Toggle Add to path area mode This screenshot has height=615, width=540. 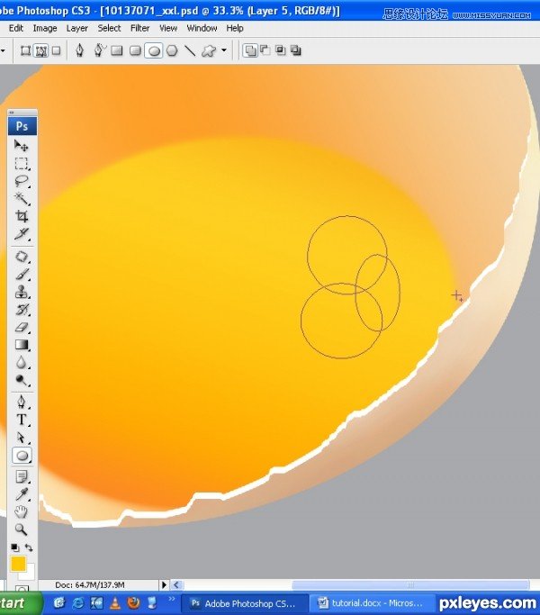[x=250, y=50]
